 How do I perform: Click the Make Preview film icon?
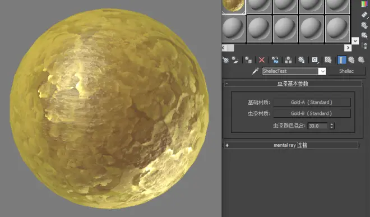click(x=364, y=15)
